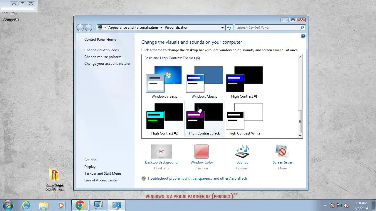Viewport: 376px width, 211px height.
Task: Select the Sony Vegas Pro 15 desktop icon
Action: (55, 179)
